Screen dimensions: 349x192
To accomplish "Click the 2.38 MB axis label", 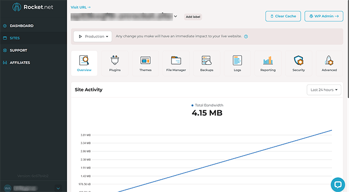I will [x=86, y=160].
